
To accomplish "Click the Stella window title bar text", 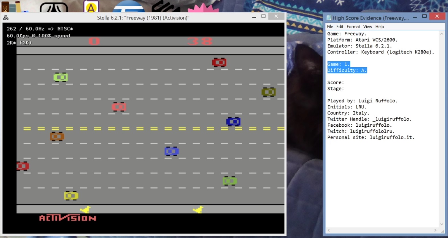I will [143, 18].
